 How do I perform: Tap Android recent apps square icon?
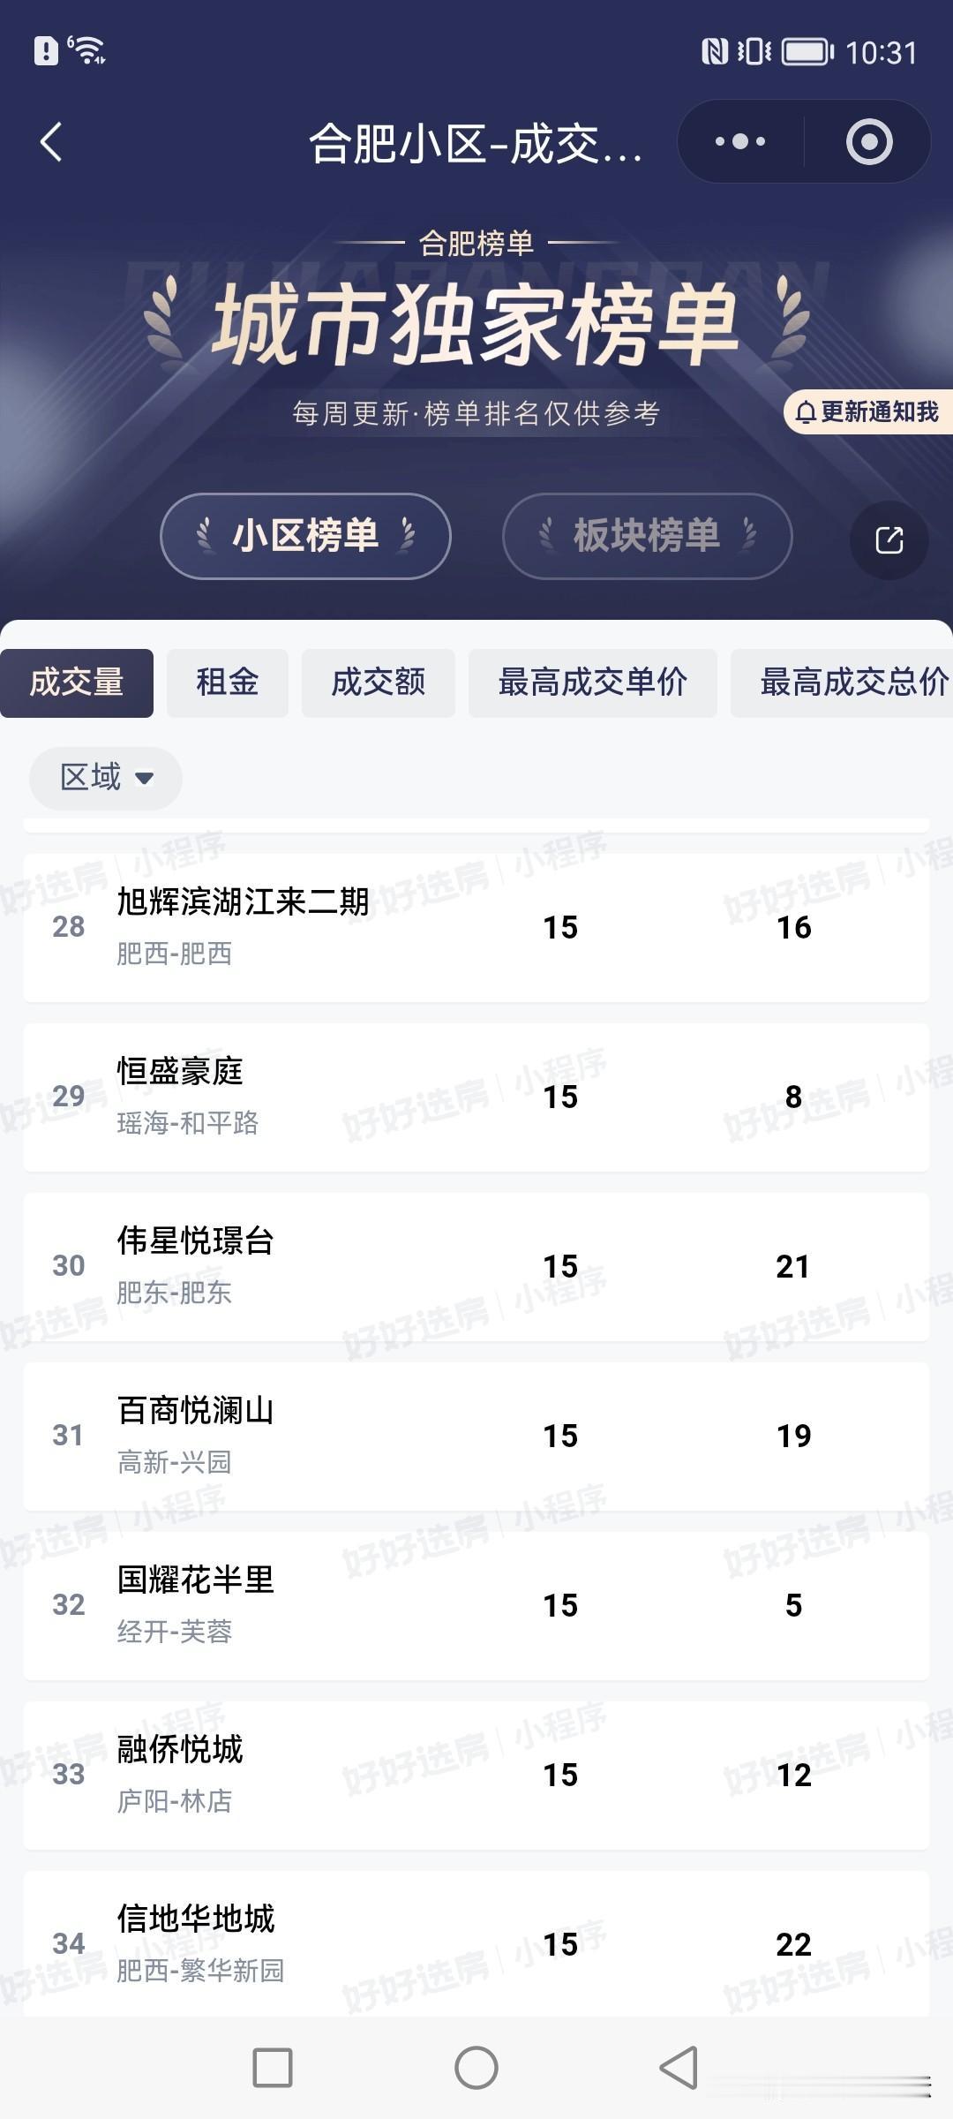coord(273,2068)
